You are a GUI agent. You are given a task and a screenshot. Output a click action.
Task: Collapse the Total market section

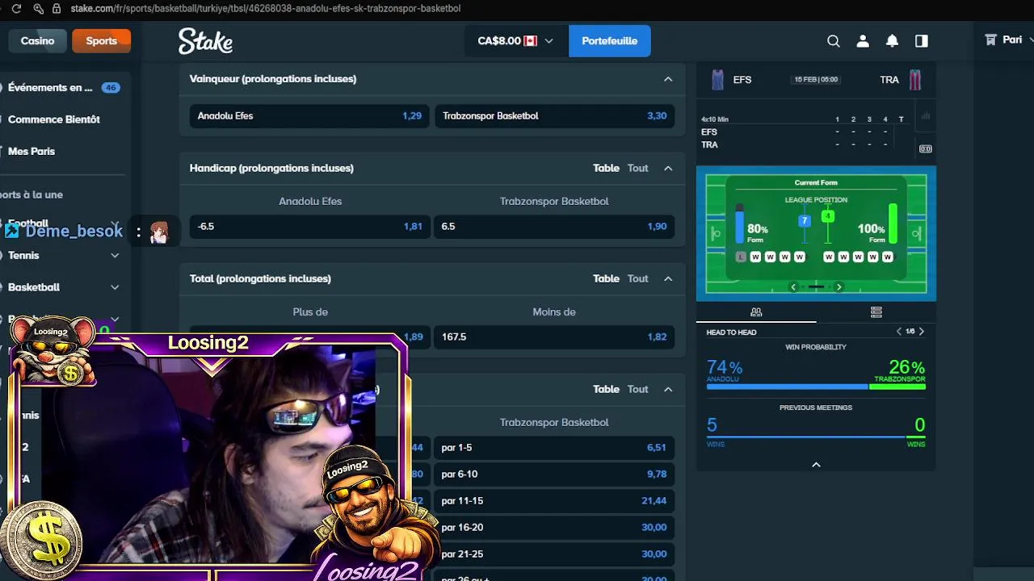click(668, 278)
